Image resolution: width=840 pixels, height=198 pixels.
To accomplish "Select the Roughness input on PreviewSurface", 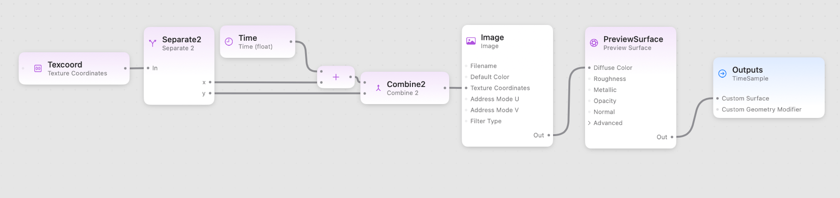I will coord(610,79).
